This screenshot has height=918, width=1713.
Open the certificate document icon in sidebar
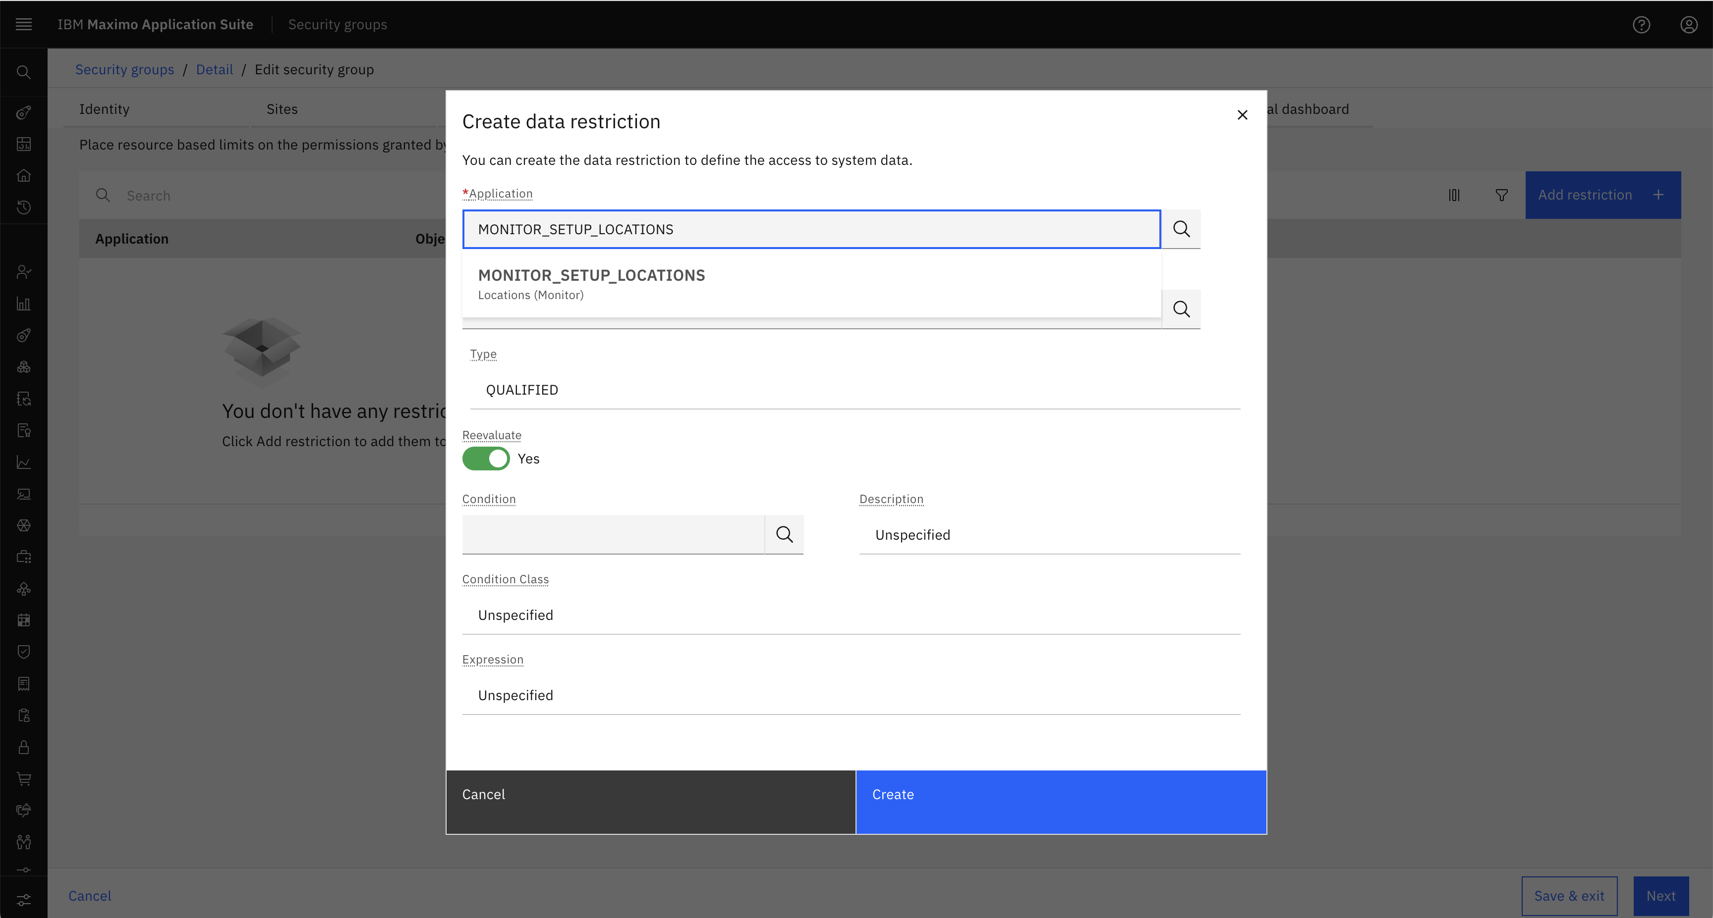coord(24,430)
